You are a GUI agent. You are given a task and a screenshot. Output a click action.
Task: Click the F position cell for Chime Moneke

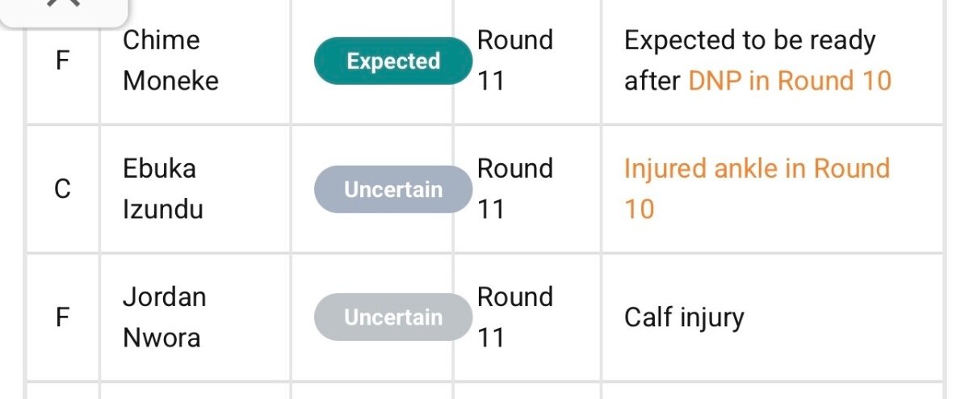click(62, 61)
